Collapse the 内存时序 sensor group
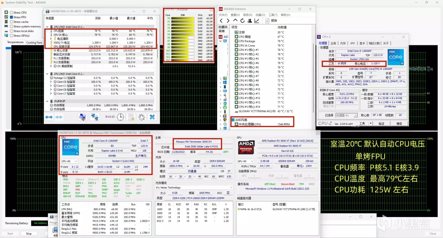The image size is (443, 238). pyautogui.click(x=47, y=101)
